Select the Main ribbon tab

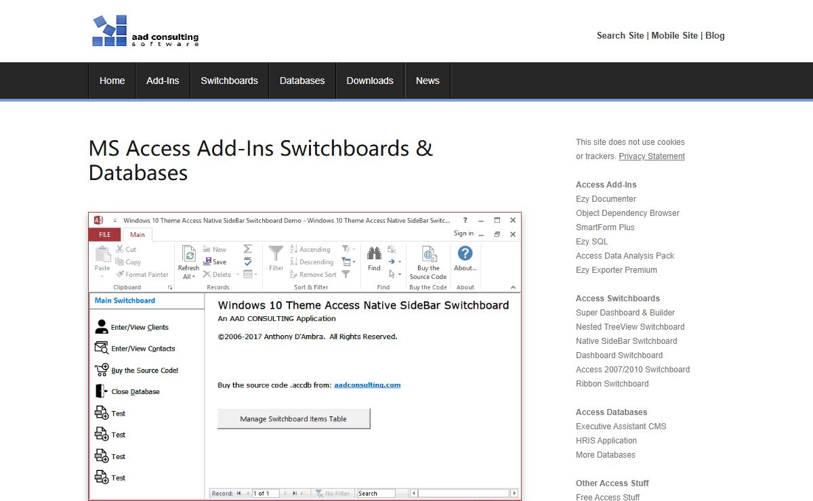(138, 235)
